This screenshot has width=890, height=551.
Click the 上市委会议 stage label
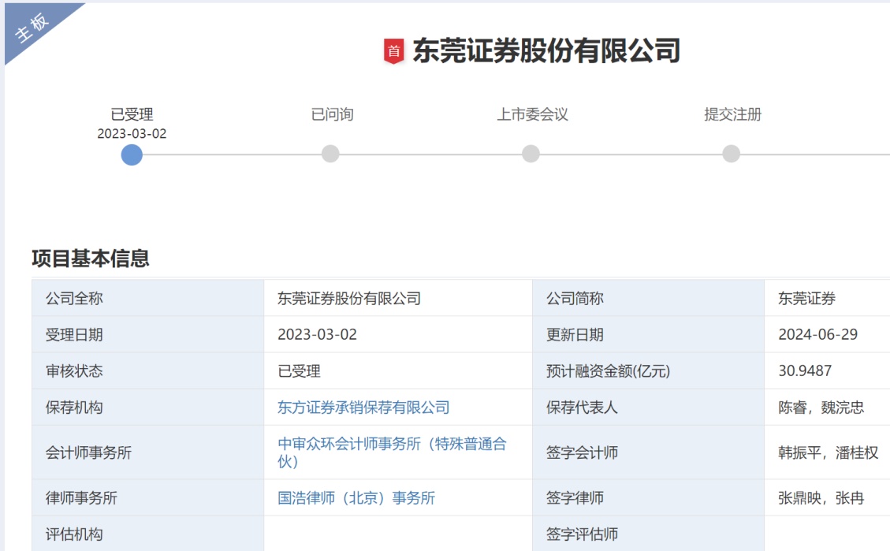click(x=532, y=114)
